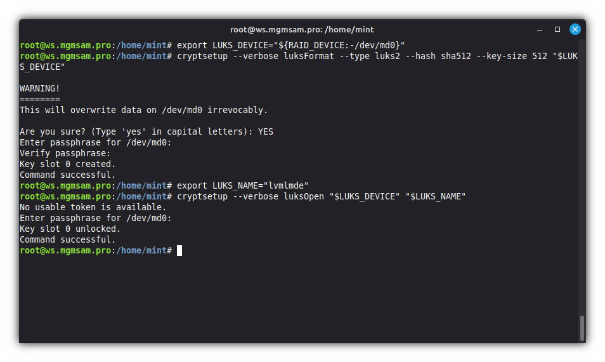
Task: Click the block cursor at the last prompt
Action: click(x=179, y=251)
